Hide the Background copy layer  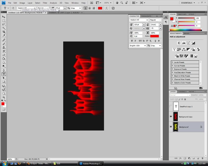click(x=171, y=117)
